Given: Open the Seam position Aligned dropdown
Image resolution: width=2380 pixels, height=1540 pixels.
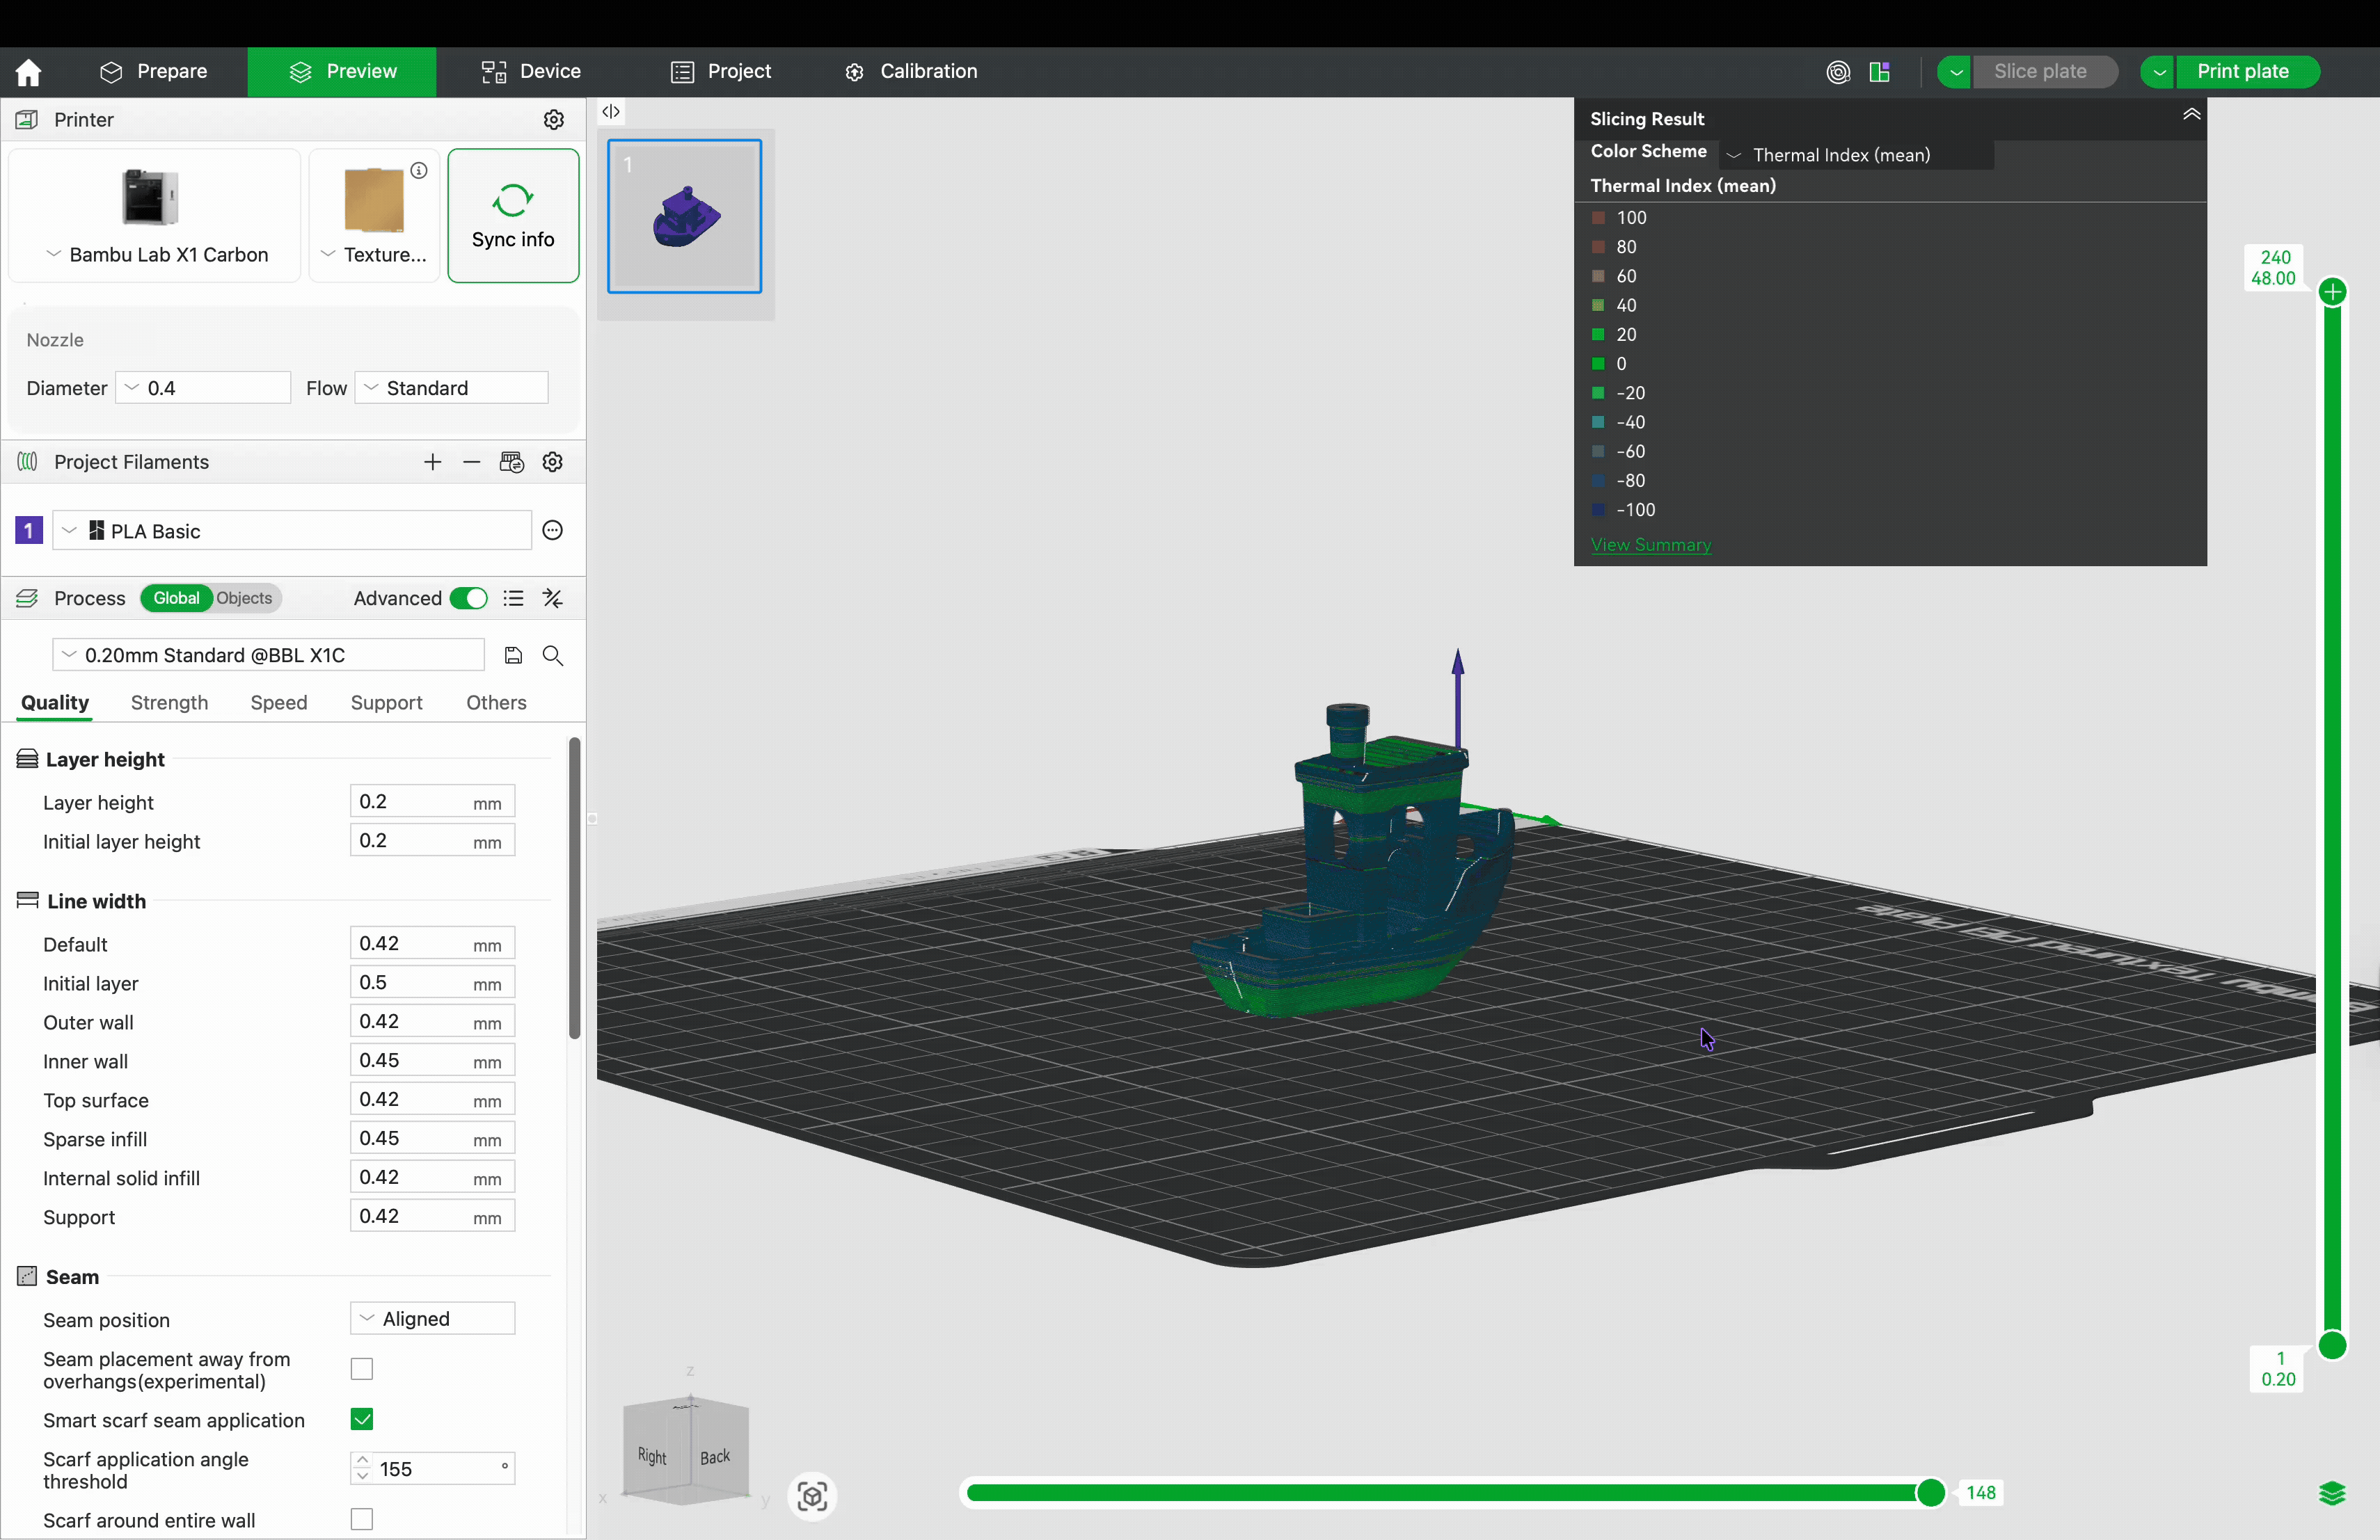Looking at the screenshot, I should 432,1318.
